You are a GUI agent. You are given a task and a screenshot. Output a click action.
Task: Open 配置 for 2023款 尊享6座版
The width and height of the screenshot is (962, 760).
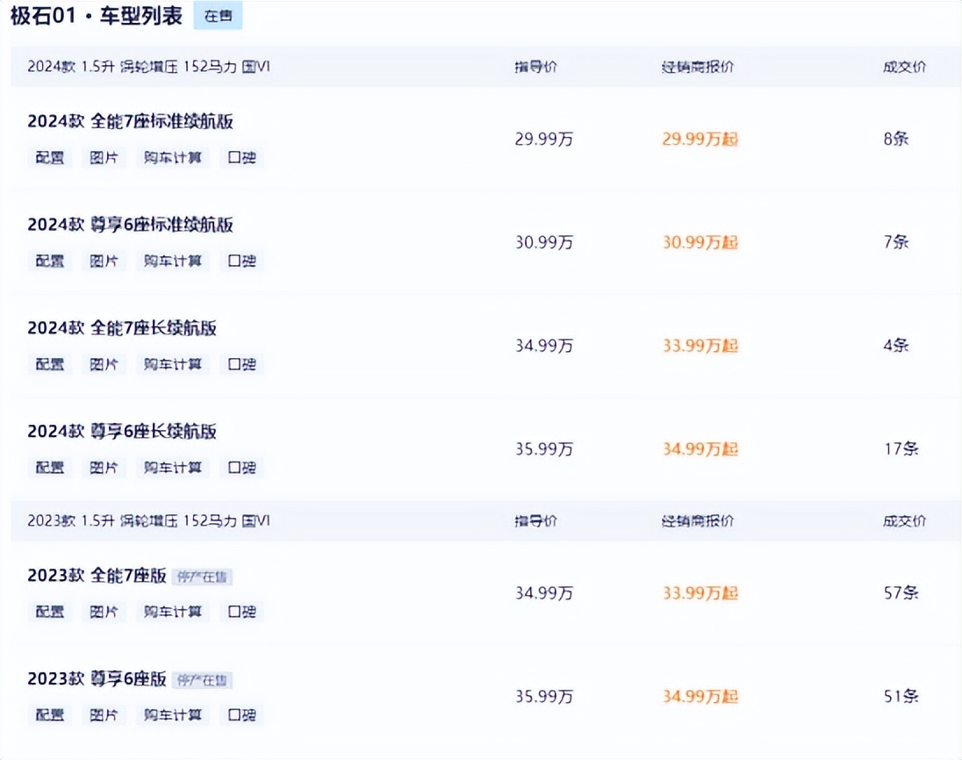click(x=50, y=715)
